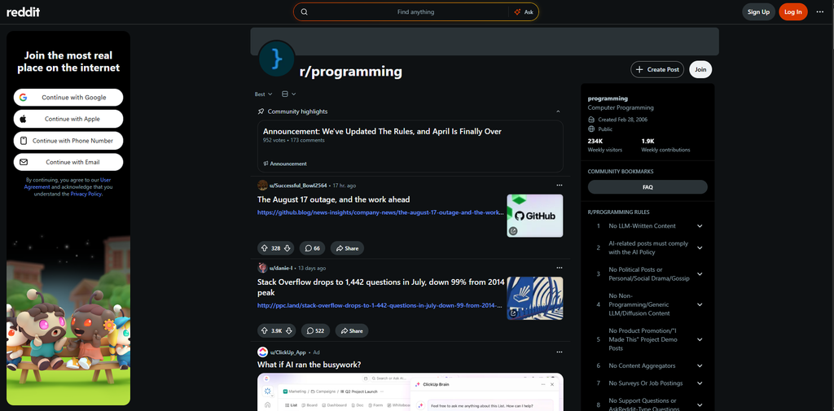
Task: Open the Best sort dropdown
Action: click(x=263, y=94)
